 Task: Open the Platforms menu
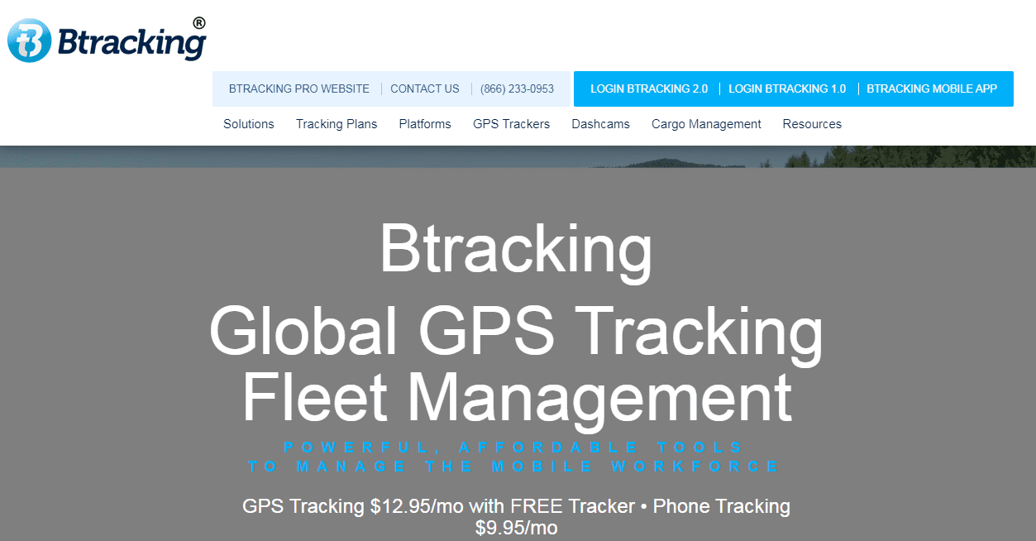(x=424, y=123)
